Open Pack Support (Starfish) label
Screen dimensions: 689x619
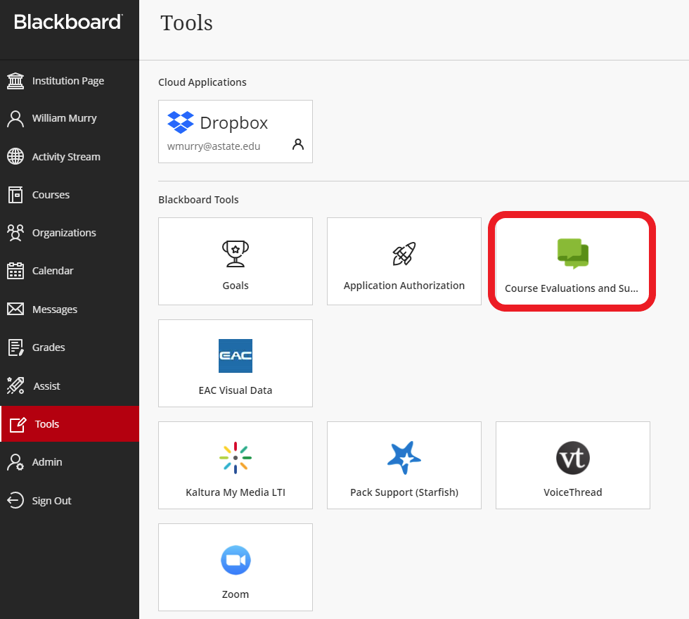(x=404, y=492)
